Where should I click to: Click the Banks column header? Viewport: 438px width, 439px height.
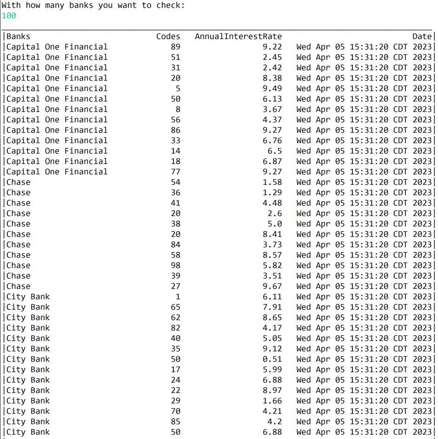[x=18, y=36]
